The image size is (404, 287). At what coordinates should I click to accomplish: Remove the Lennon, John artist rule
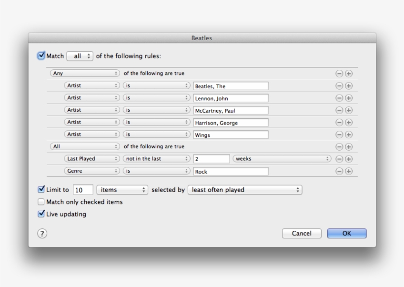click(339, 98)
